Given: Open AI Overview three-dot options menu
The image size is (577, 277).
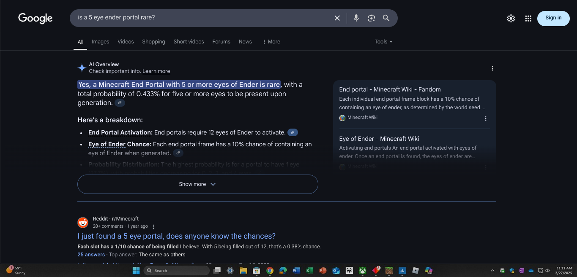Looking at the screenshot, I should 492,68.
